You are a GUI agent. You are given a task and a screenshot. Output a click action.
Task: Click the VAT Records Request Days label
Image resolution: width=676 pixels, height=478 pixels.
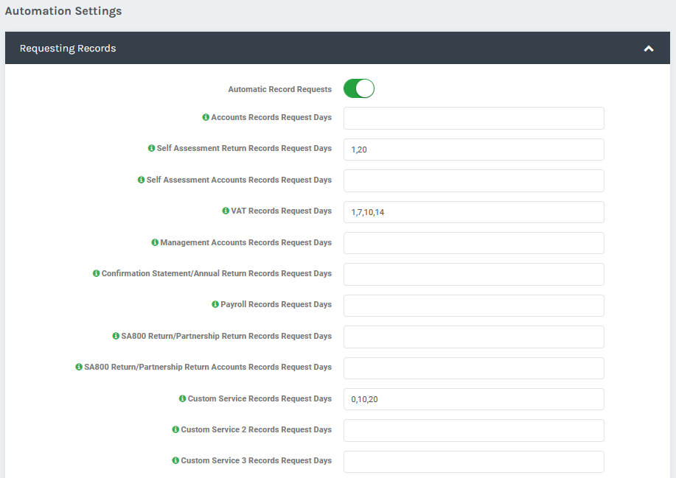[x=281, y=211]
